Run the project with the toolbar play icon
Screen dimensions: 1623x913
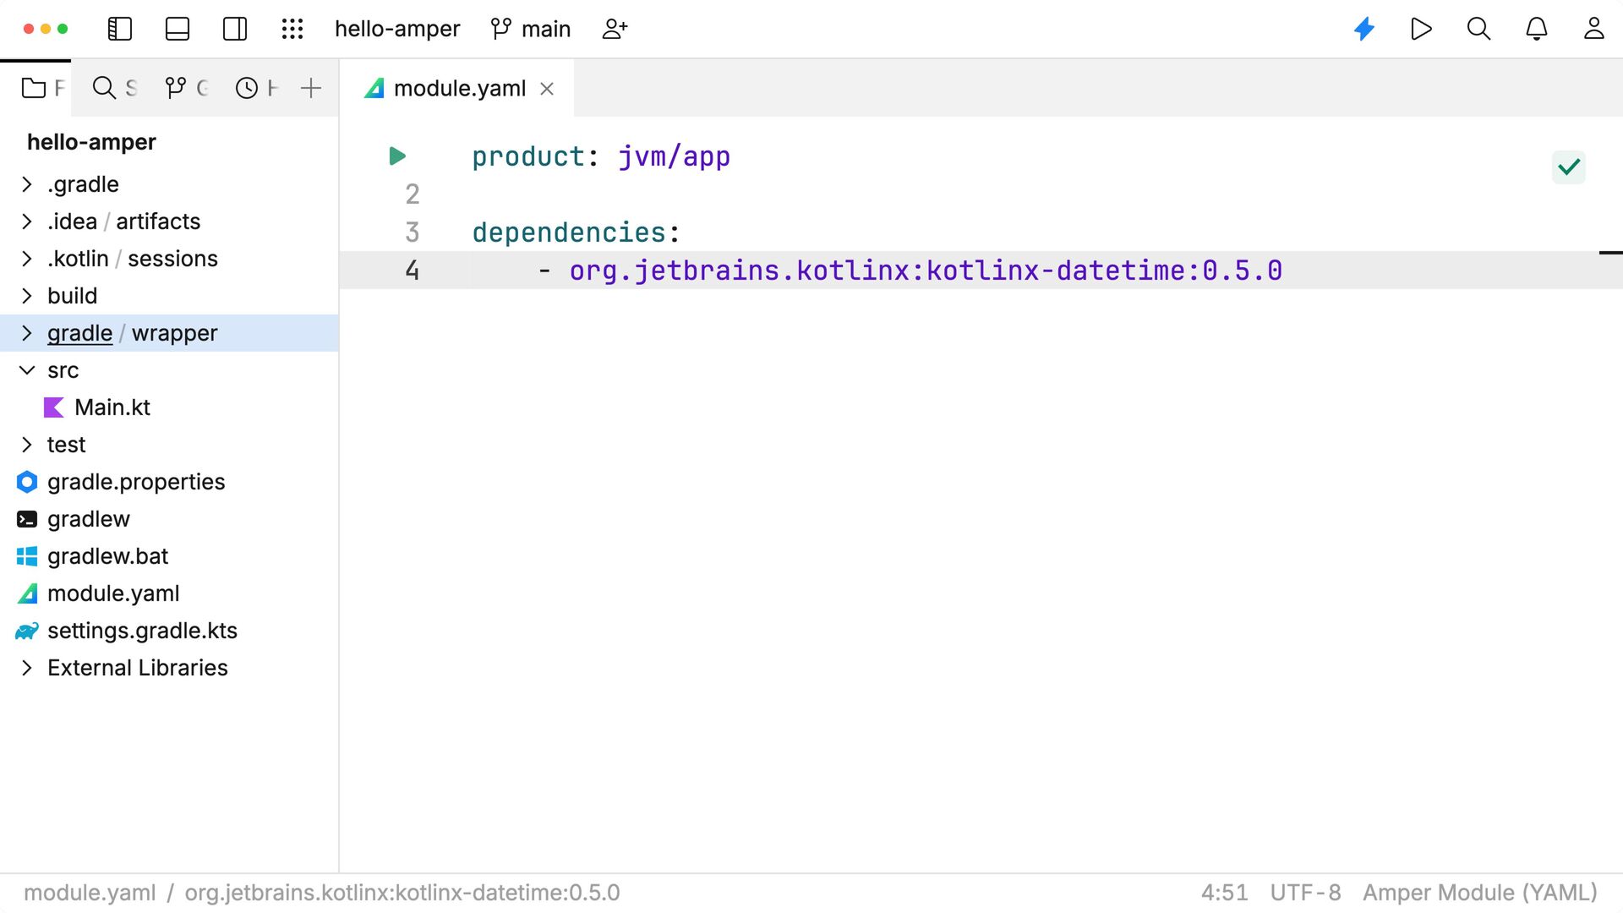(x=1422, y=29)
